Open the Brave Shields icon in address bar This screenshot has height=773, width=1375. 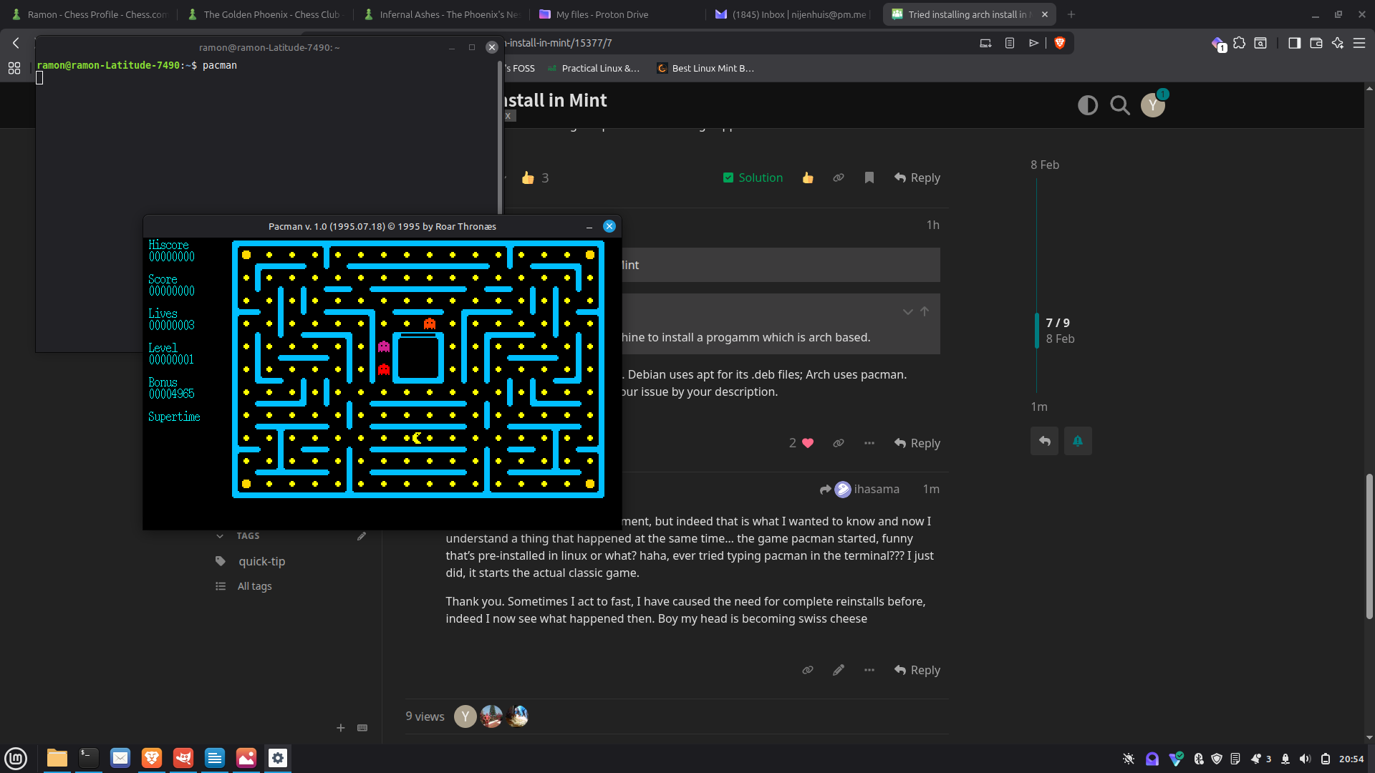1060,43
